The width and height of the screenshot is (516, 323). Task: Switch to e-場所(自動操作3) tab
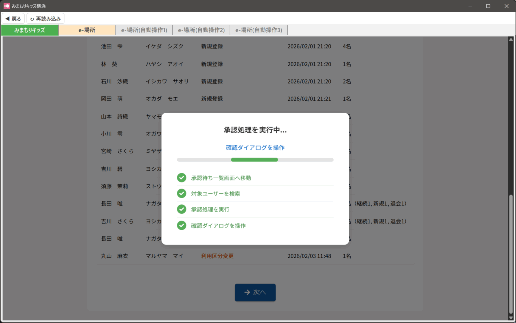[x=259, y=30]
